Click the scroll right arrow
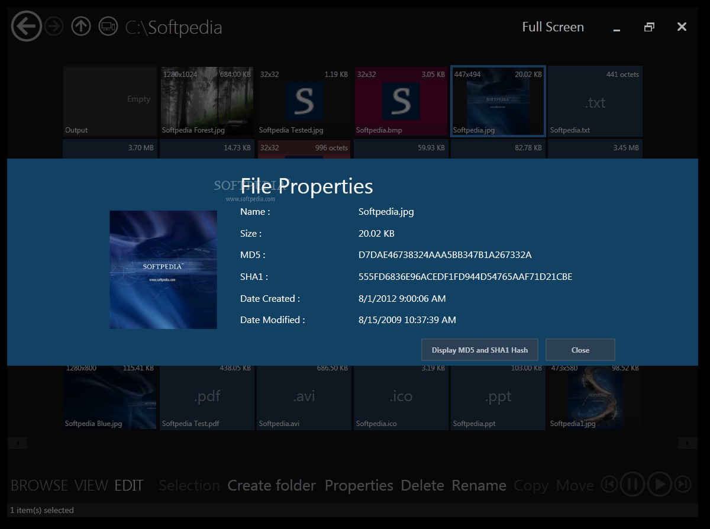This screenshot has width=710, height=529. [x=687, y=443]
